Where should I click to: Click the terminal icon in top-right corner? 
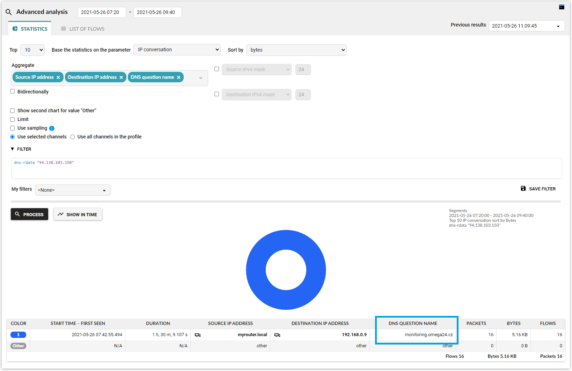pyautogui.click(x=562, y=7)
